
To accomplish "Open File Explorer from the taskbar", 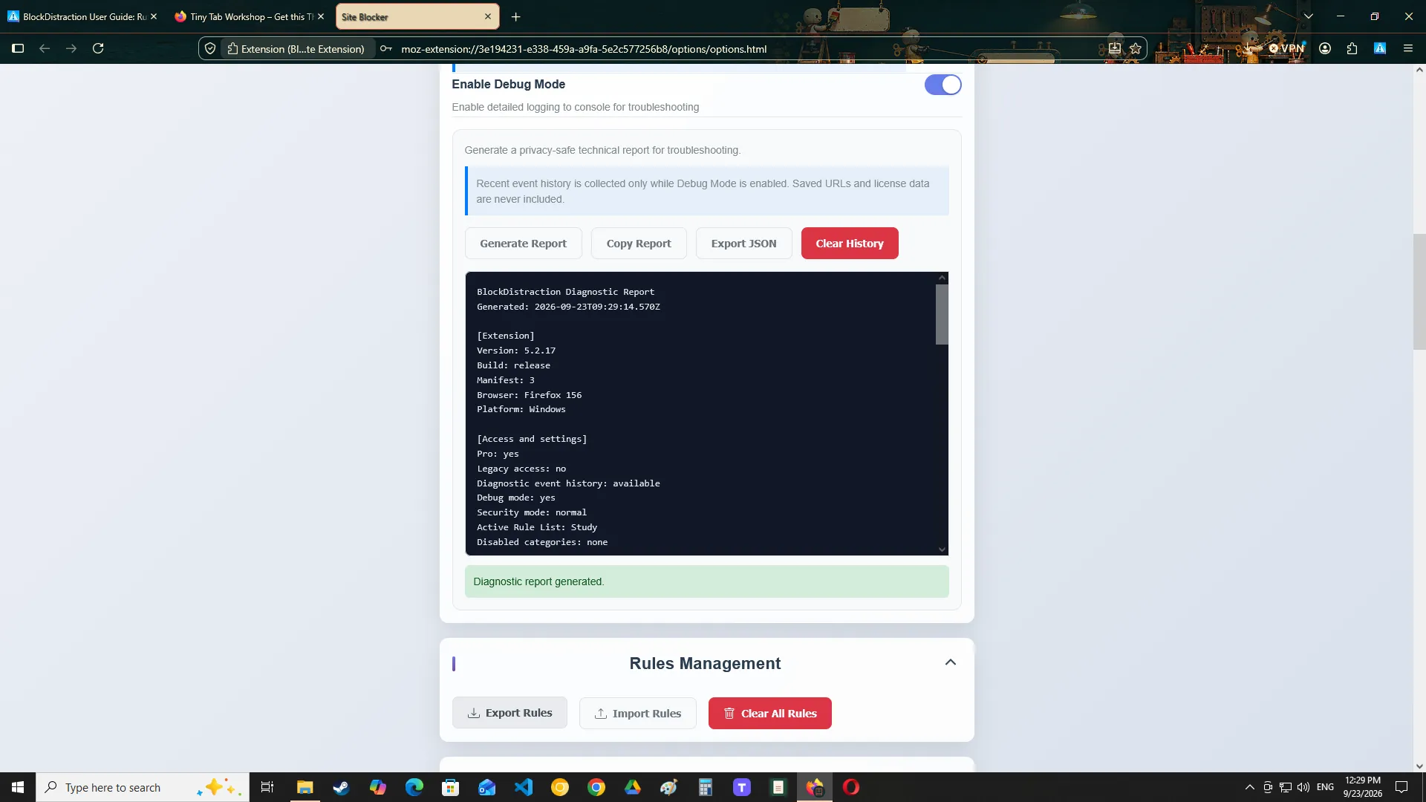I will 305,787.
